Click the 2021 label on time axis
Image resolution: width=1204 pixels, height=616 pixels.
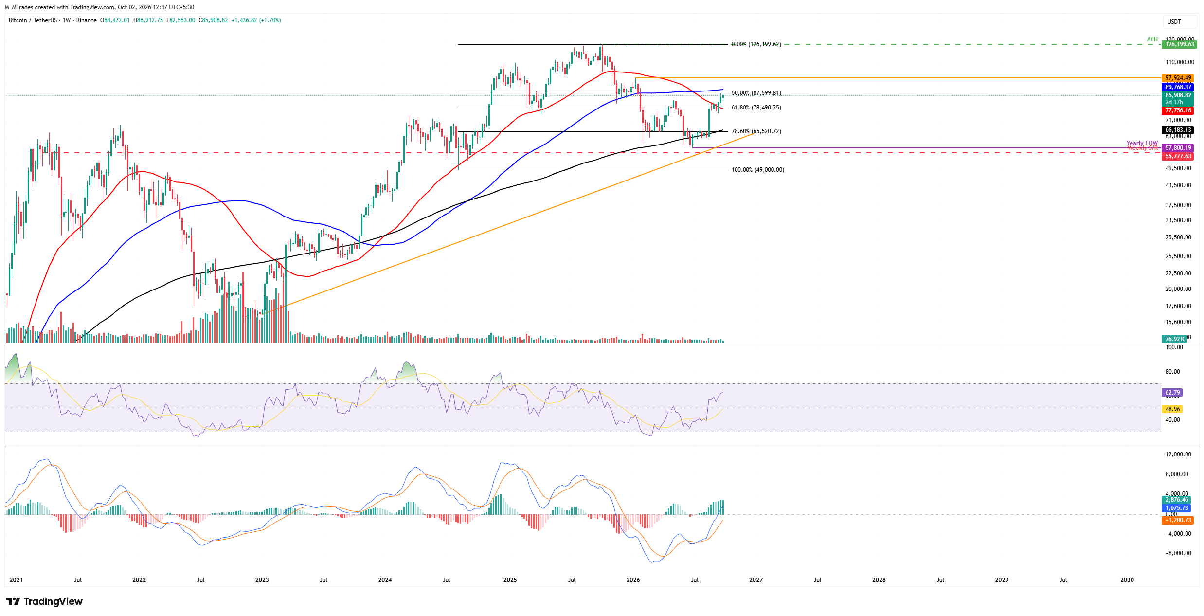click(16, 580)
